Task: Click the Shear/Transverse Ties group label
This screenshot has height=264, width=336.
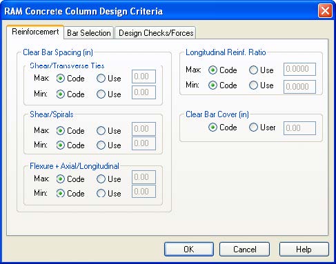Action: 67,65
